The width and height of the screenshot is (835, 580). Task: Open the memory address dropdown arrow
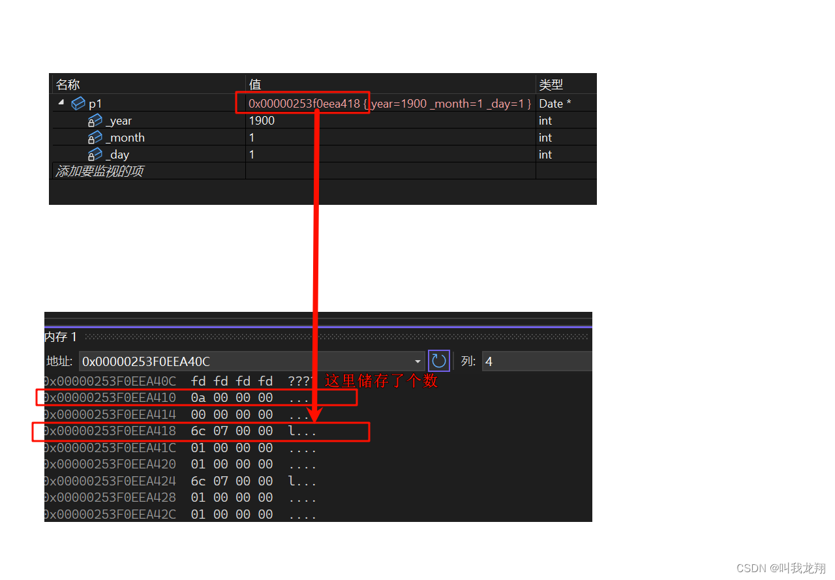(x=418, y=361)
